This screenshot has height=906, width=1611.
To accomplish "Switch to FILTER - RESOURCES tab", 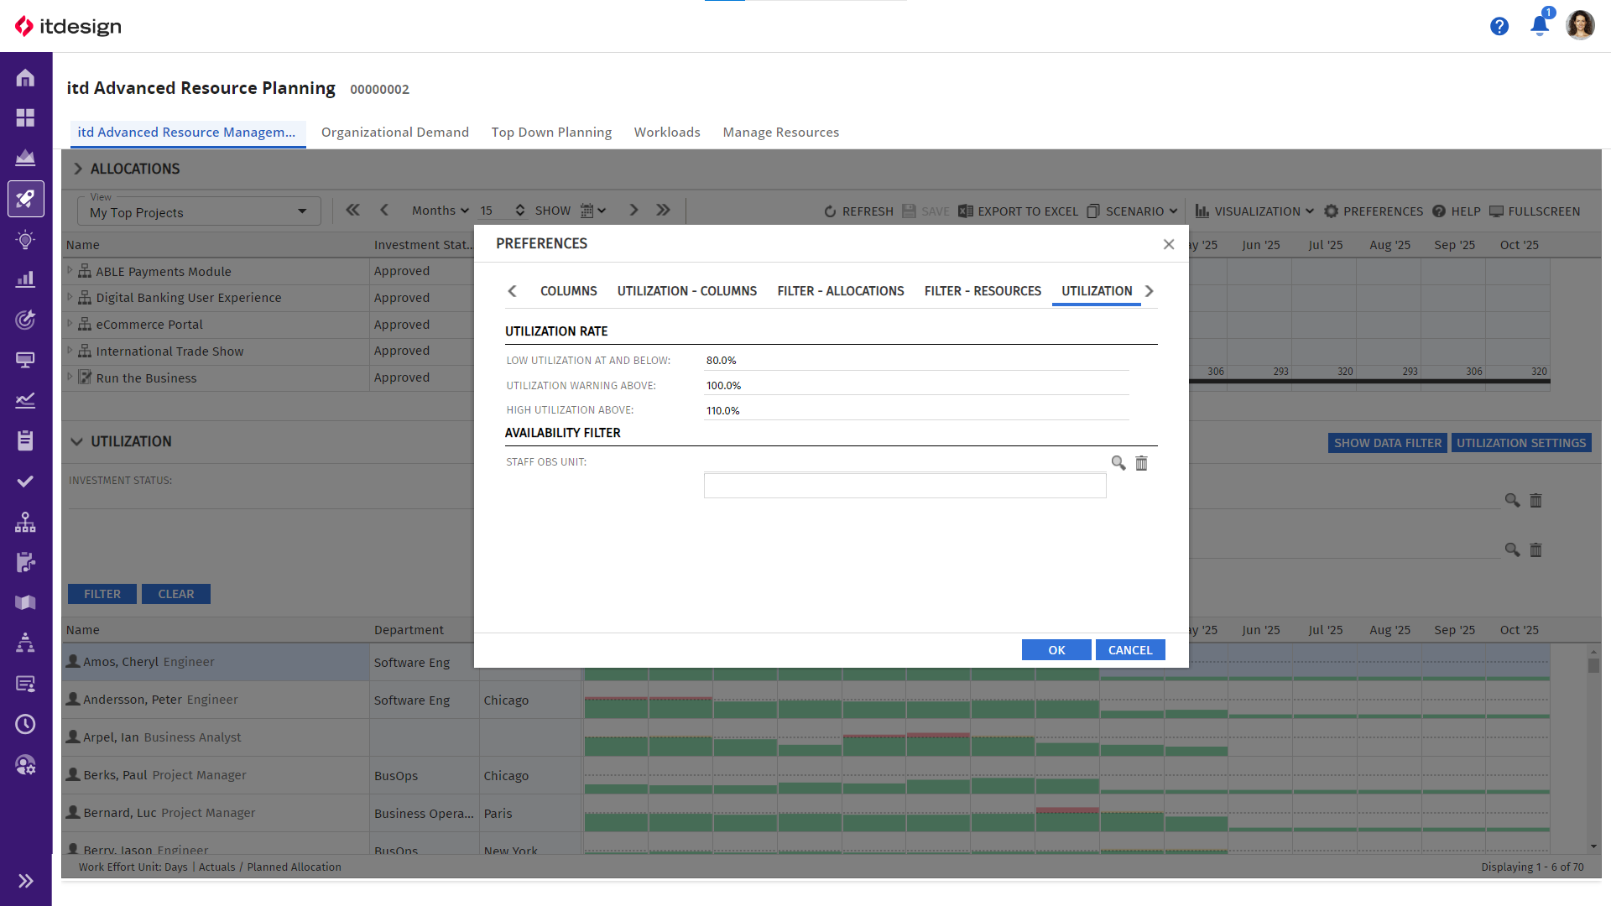I will (x=983, y=291).
